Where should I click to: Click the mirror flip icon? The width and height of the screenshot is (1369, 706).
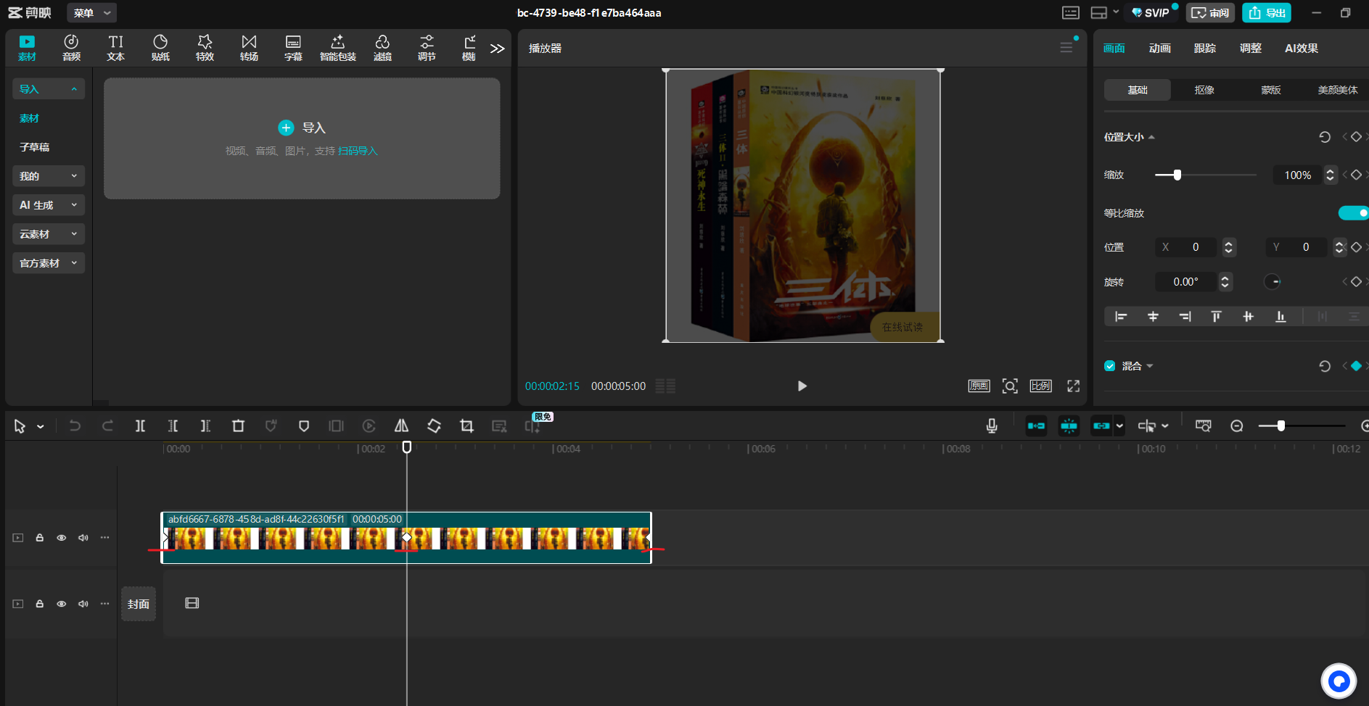click(x=401, y=426)
